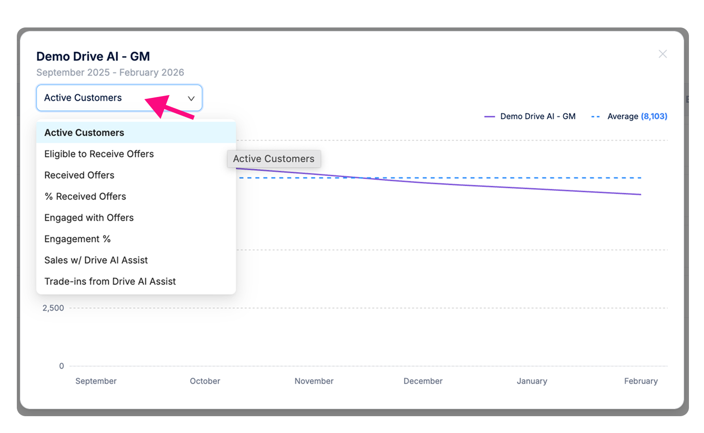
Task: Click the purple line legend marker
Action: click(489, 117)
